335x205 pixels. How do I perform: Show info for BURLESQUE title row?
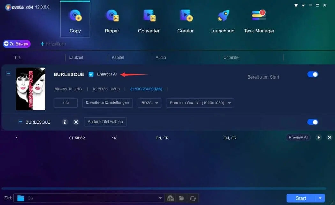click(65, 122)
